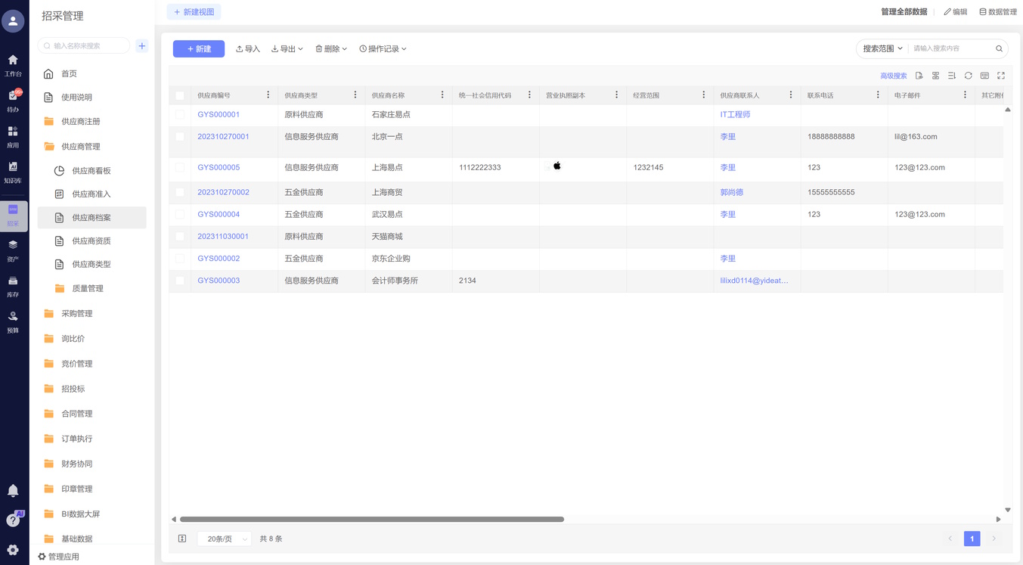The image size is (1023, 565).
Task: Open the 20条/页 page size selector
Action: [224, 539]
